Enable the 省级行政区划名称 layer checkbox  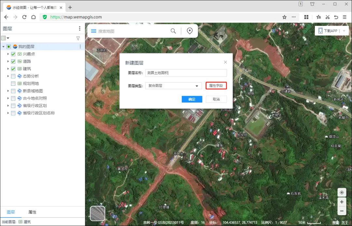point(13,113)
